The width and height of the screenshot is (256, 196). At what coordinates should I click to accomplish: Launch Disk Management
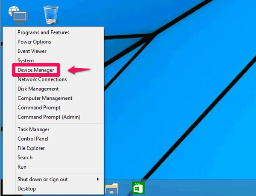click(38, 89)
